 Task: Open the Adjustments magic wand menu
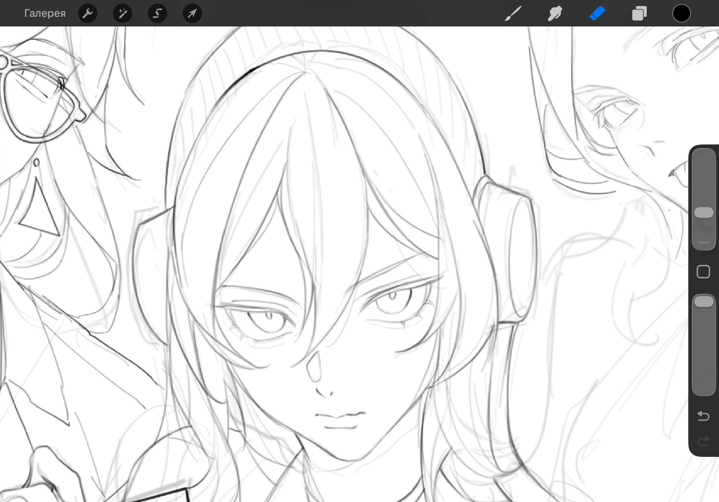(123, 13)
